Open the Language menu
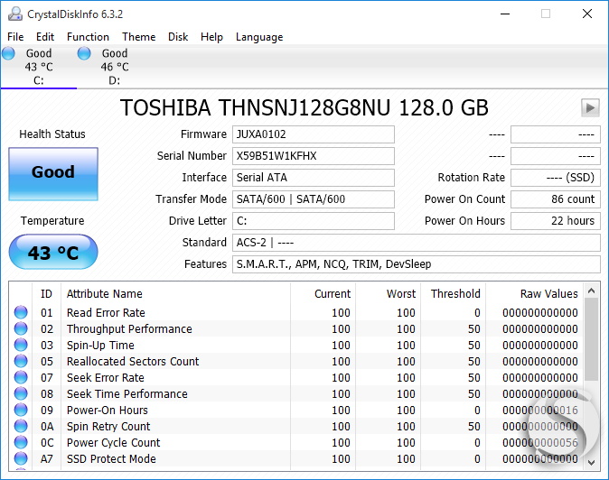Screen dimensions: 609x480 pyautogui.click(x=259, y=37)
